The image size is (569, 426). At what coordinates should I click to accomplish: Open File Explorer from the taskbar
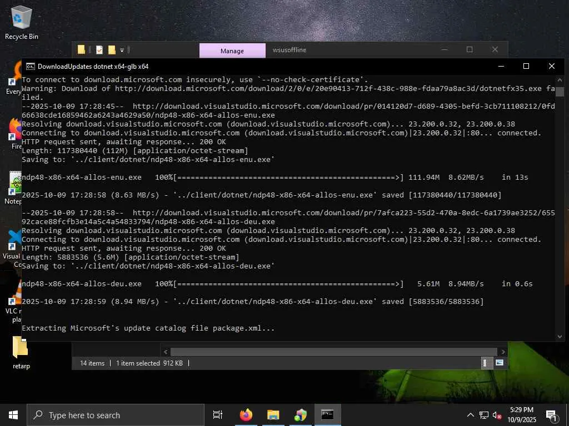pos(273,415)
